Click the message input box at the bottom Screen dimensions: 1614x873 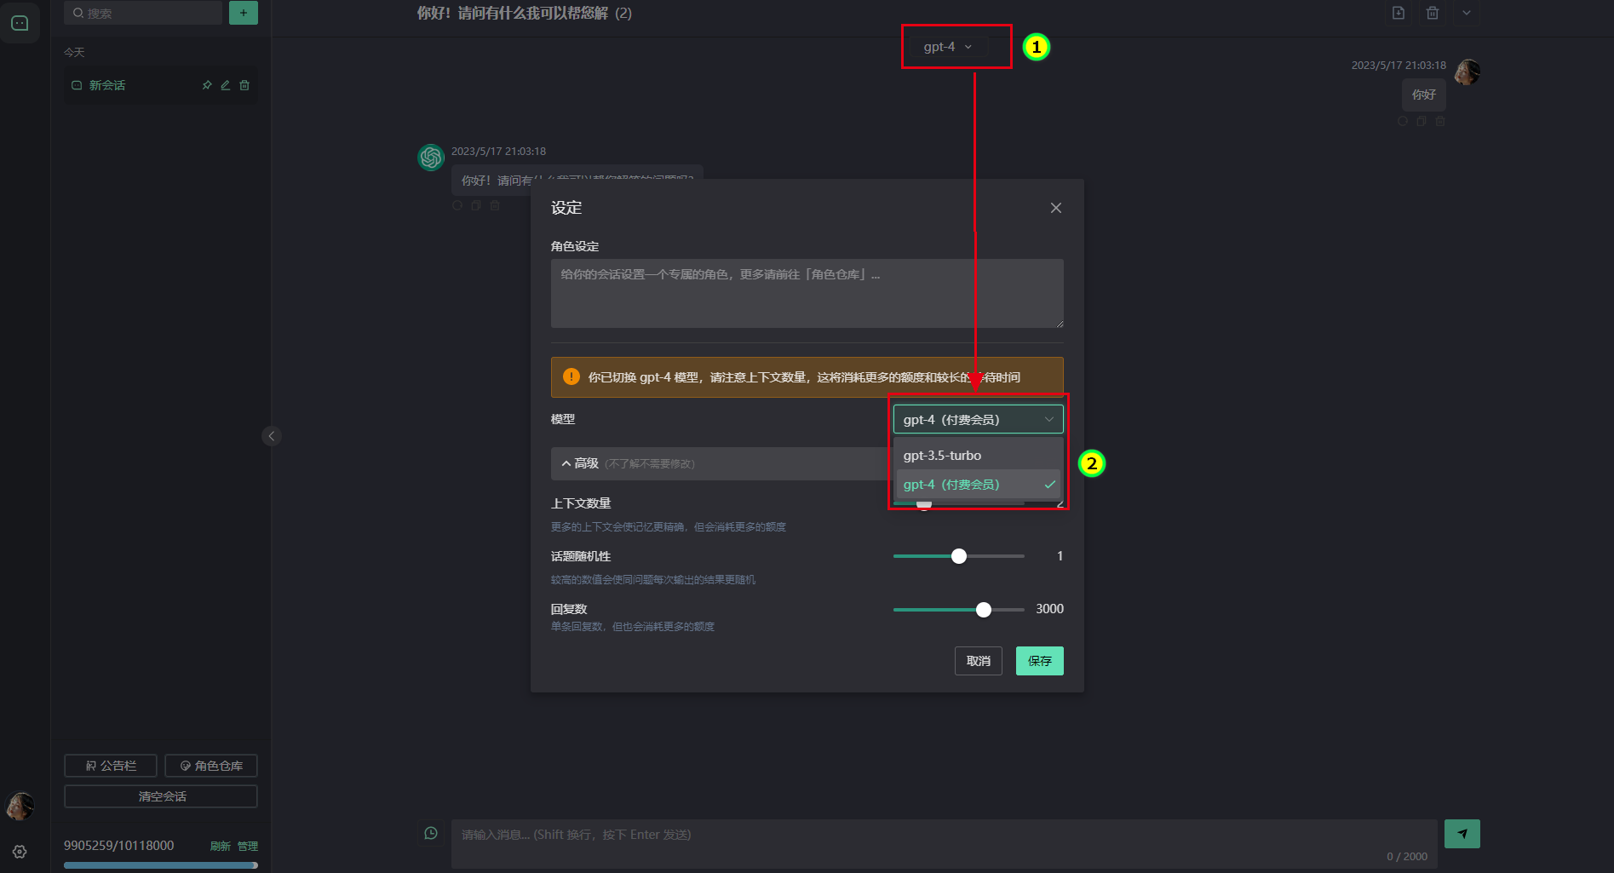[944, 843]
